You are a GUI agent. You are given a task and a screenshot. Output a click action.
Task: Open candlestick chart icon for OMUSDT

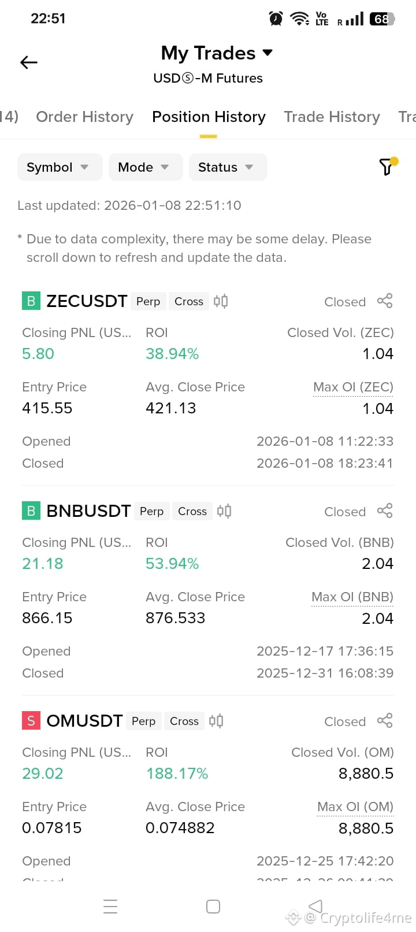[216, 721]
